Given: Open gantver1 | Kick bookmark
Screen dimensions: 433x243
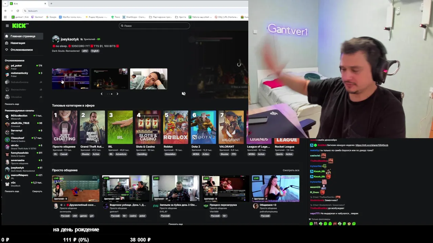Looking at the screenshot, I should tap(20, 17).
